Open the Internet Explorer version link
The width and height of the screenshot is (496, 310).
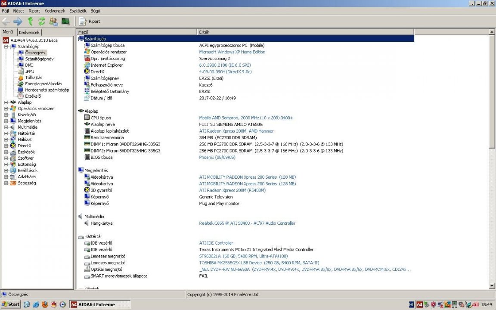pos(225,65)
